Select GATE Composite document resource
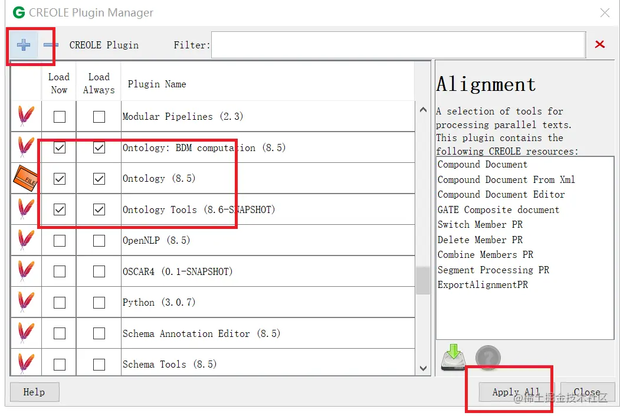 498,209
